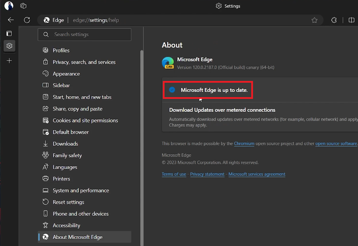The image size is (358, 246).
Task: Add this page to favorites star
Action: coord(314,20)
